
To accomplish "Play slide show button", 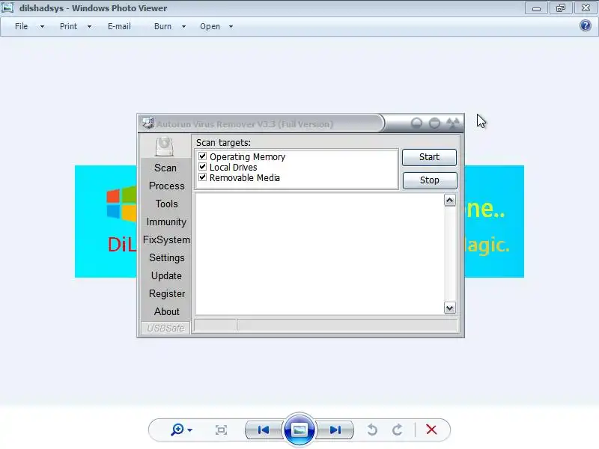I will 299,430.
